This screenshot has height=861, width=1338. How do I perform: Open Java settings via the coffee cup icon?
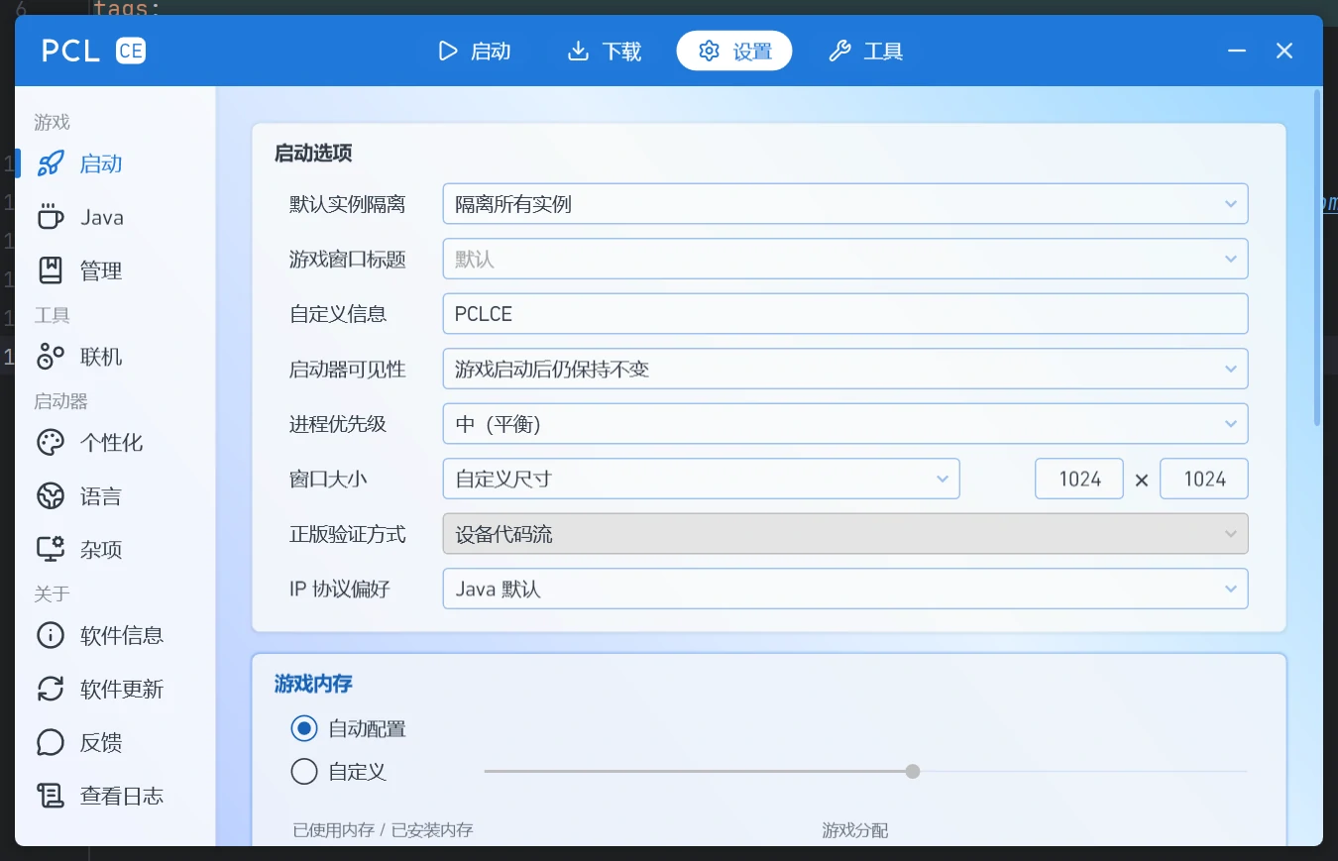[51, 217]
